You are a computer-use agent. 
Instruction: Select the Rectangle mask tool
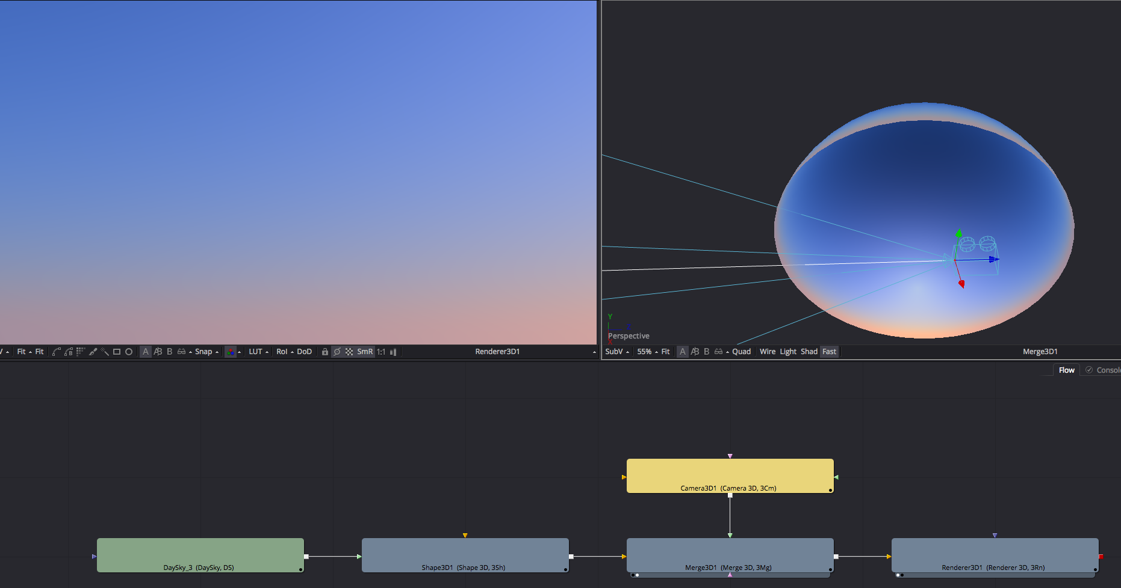117,352
